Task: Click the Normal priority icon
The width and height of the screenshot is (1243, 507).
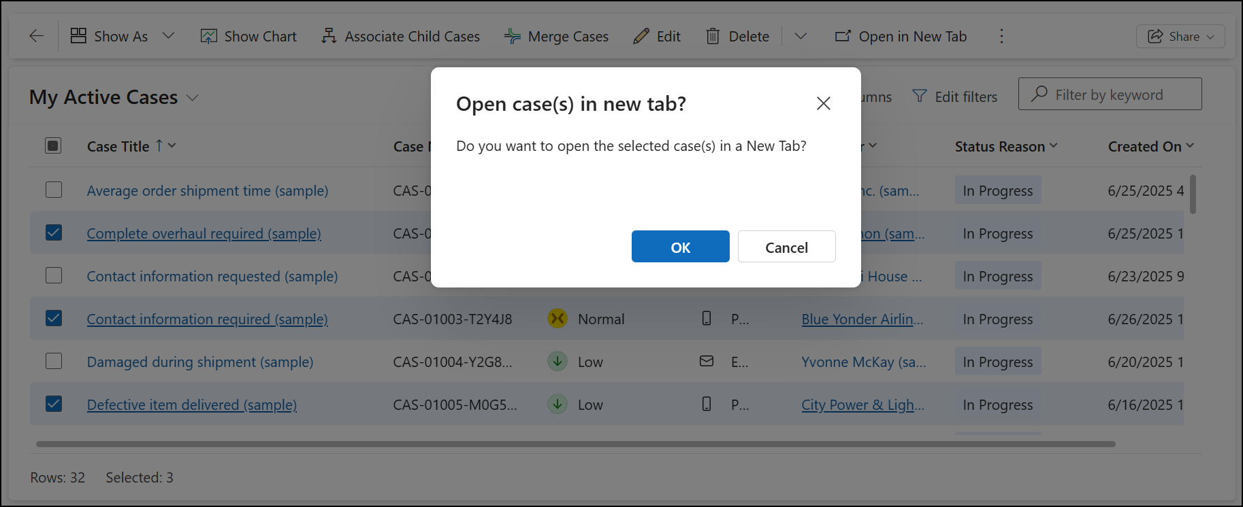Action: [x=558, y=318]
